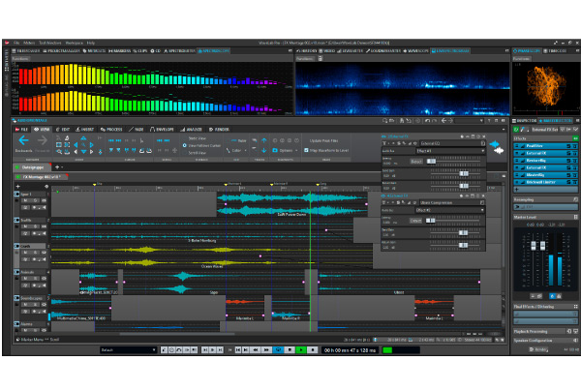Click the Ruler item in the ribbon
This screenshot has height=391, width=581.
pos(239,140)
